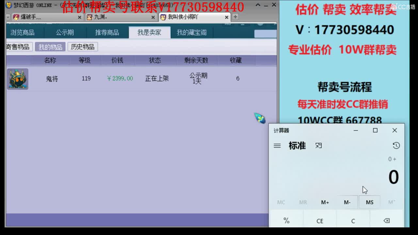The image size is (418, 235).
Task: Click the Calculator display value 0
Action: (394, 177)
